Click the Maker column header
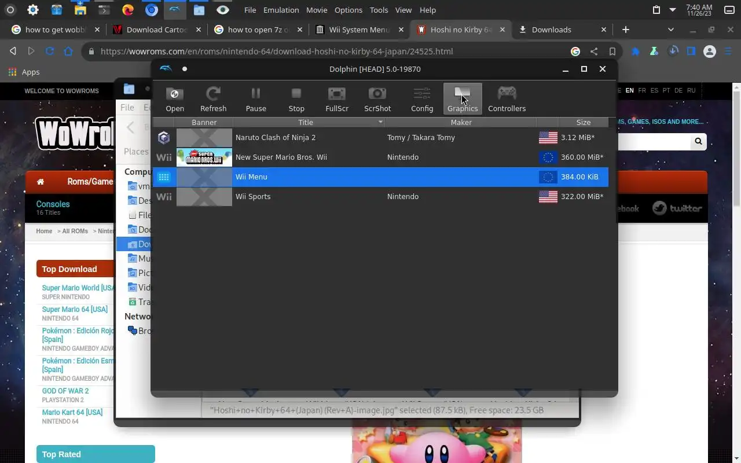This screenshot has height=463, width=741. pos(461,122)
